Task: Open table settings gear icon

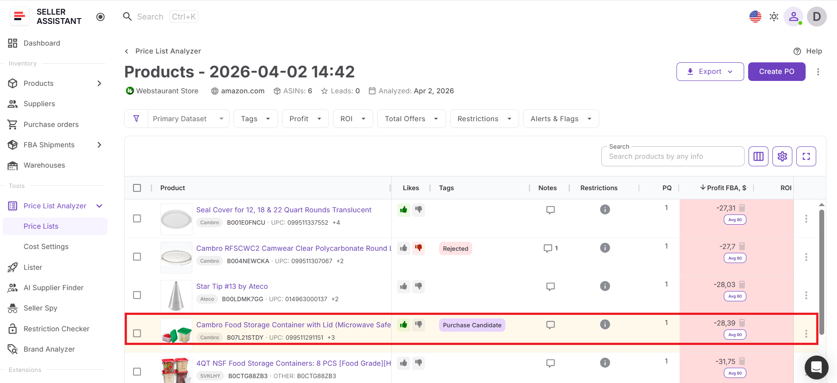Action: click(x=782, y=157)
